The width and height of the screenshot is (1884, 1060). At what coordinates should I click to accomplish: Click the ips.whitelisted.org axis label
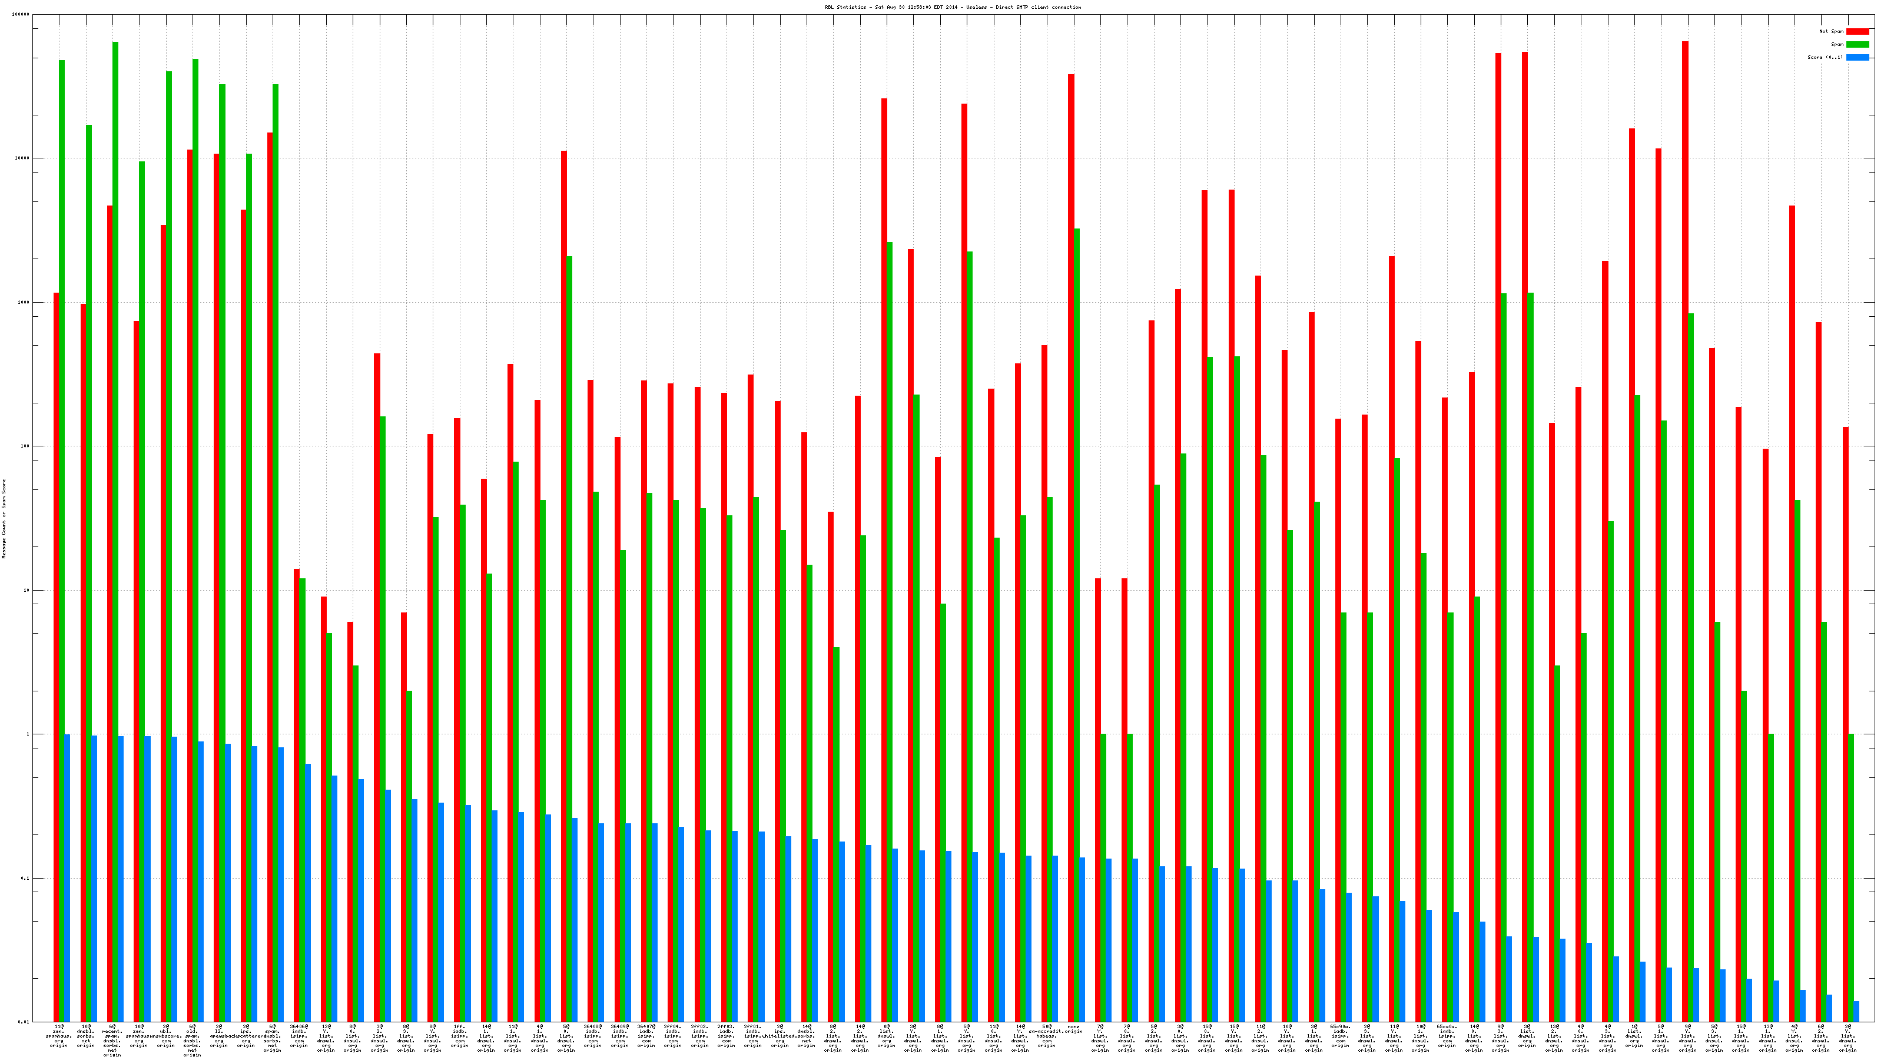click(x=780, y=1036)
